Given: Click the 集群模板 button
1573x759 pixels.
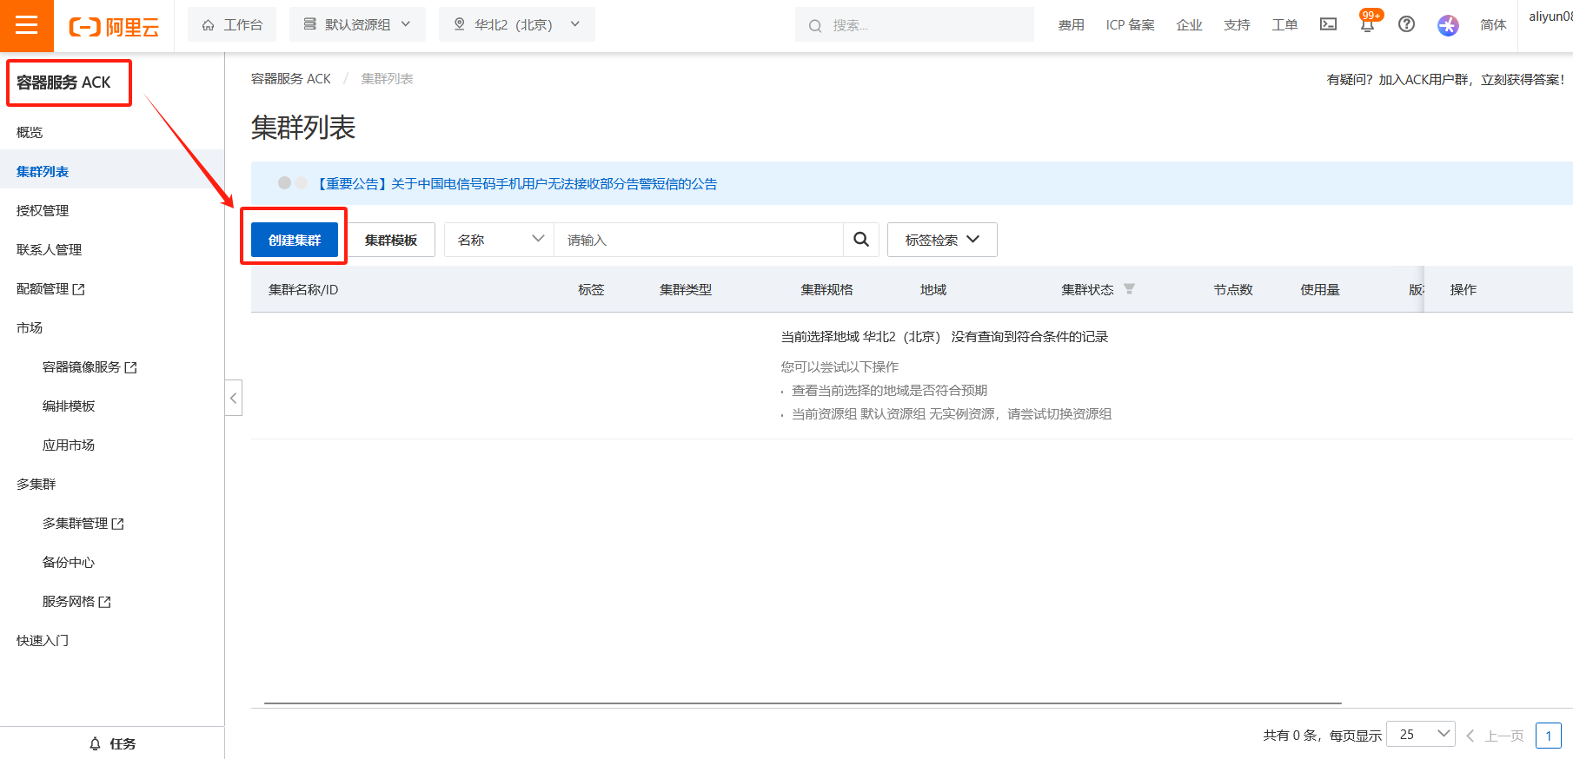Looking at the screenshot, I should pos(391,240).
